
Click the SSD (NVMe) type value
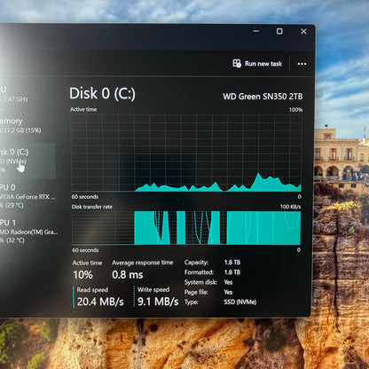click(x=240, y=302)
